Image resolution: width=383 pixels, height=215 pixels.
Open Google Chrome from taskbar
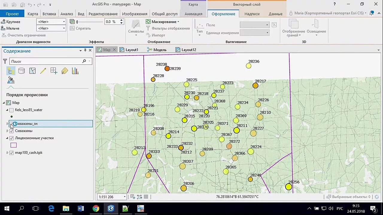click(x=96, y=208)
